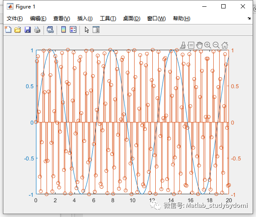Click the left y-axis label 0.5
256x217 pixels.
pyautogui.click(x=30, y=87)
